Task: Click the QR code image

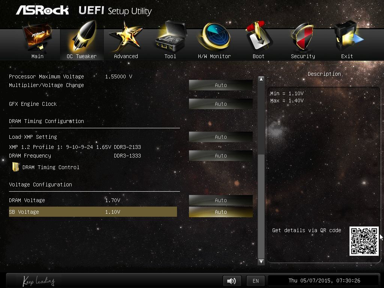Action: point(364,241)
